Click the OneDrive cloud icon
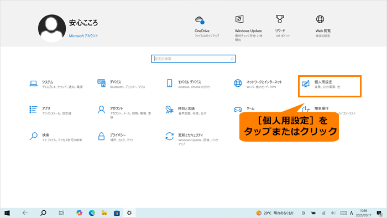Image resolution: width=387 pixels, height=218 pixels. tap(200, 20)
